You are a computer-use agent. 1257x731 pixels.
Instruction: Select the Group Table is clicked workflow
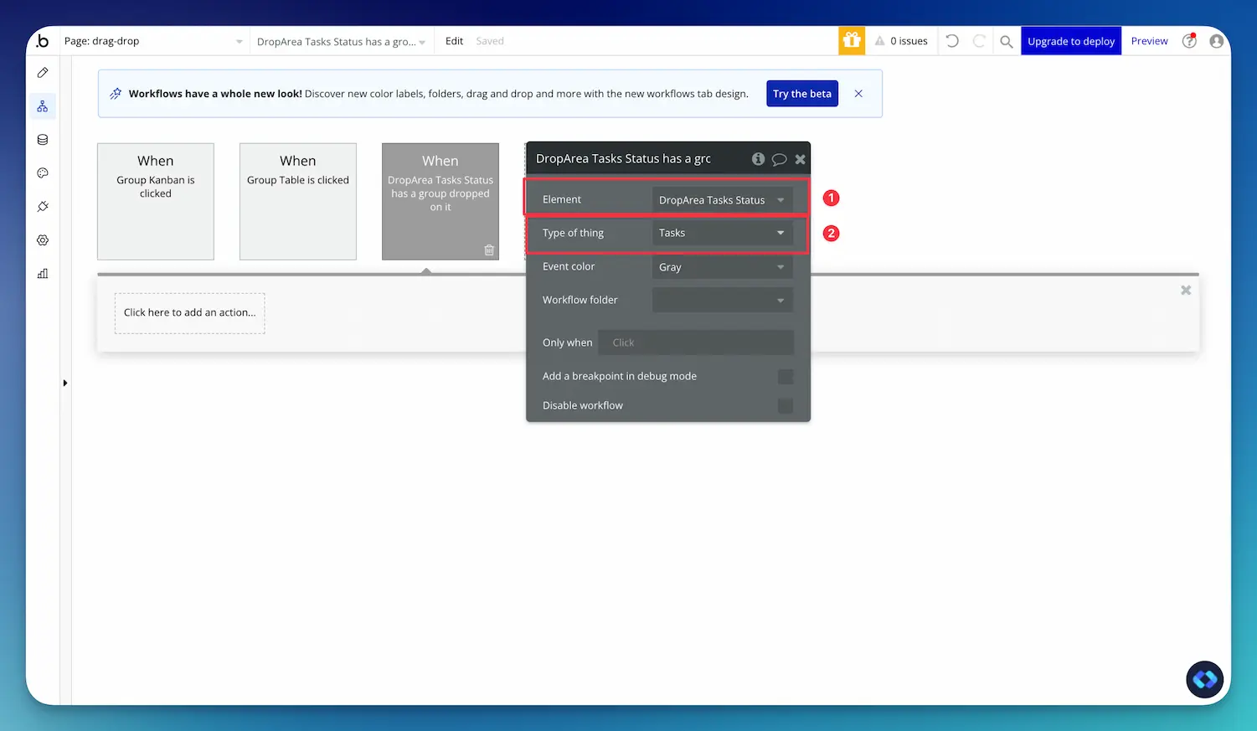[298, 201]
